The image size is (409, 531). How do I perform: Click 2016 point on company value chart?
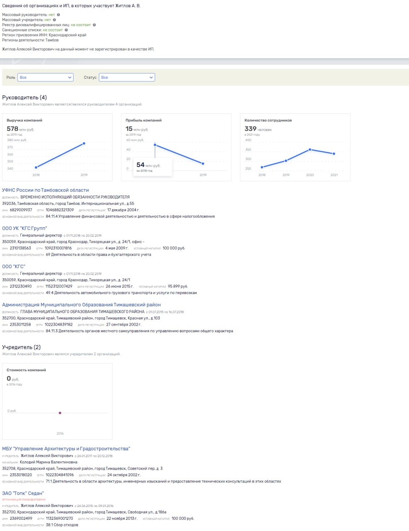click(60, 413)
